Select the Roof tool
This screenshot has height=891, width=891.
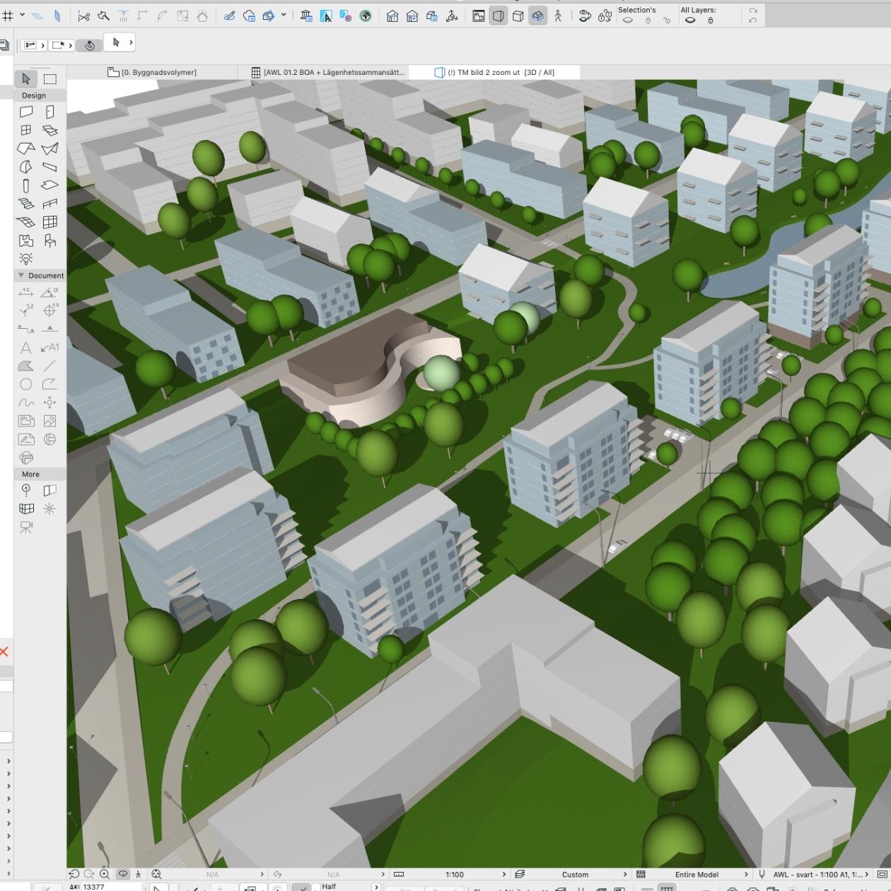coord(26,148)
